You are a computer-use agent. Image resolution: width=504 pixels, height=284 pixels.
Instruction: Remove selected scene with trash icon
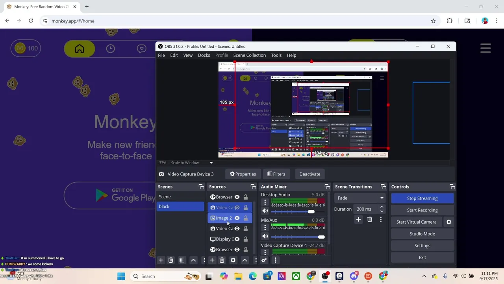171,260
